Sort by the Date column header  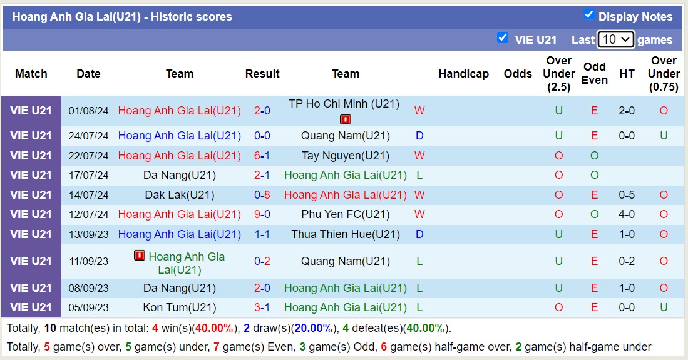[x=88, y=73]
